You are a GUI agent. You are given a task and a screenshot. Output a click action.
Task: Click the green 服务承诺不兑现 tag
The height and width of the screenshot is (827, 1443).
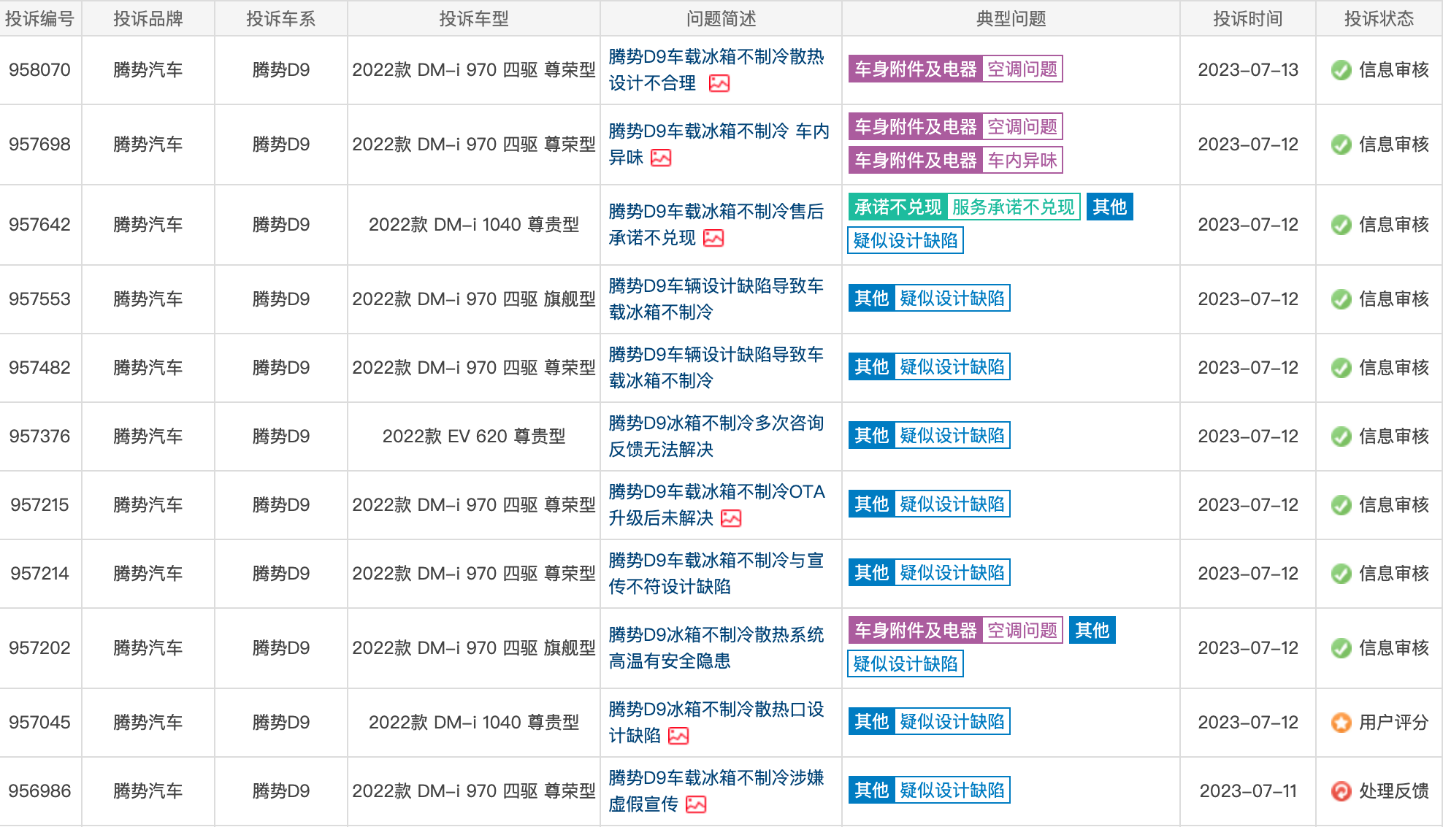1014,207
